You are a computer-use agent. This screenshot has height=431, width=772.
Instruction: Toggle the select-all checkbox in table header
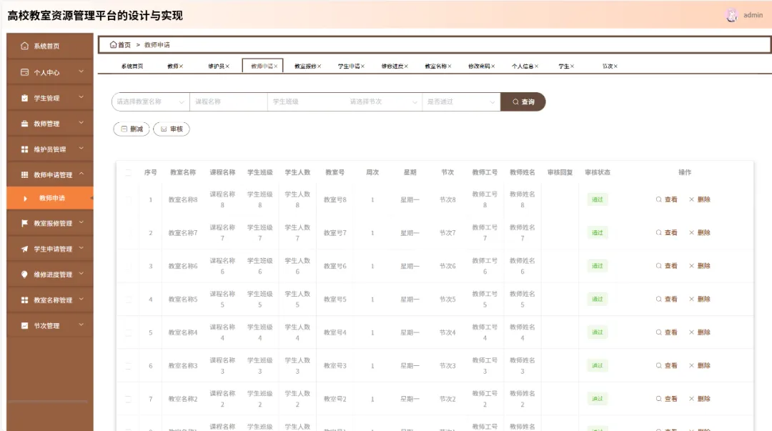tap(129, 172)
